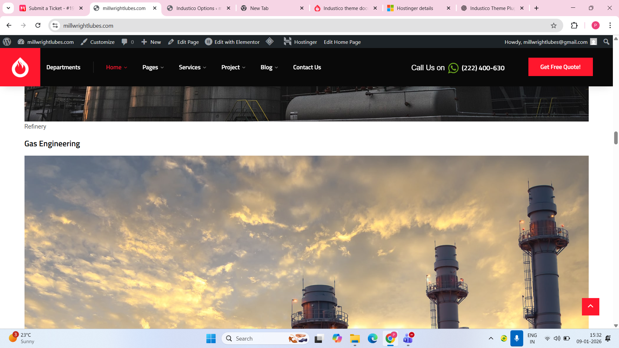Switch to the Hostinger details tab
619x348 pixels.
pos(415,8)
